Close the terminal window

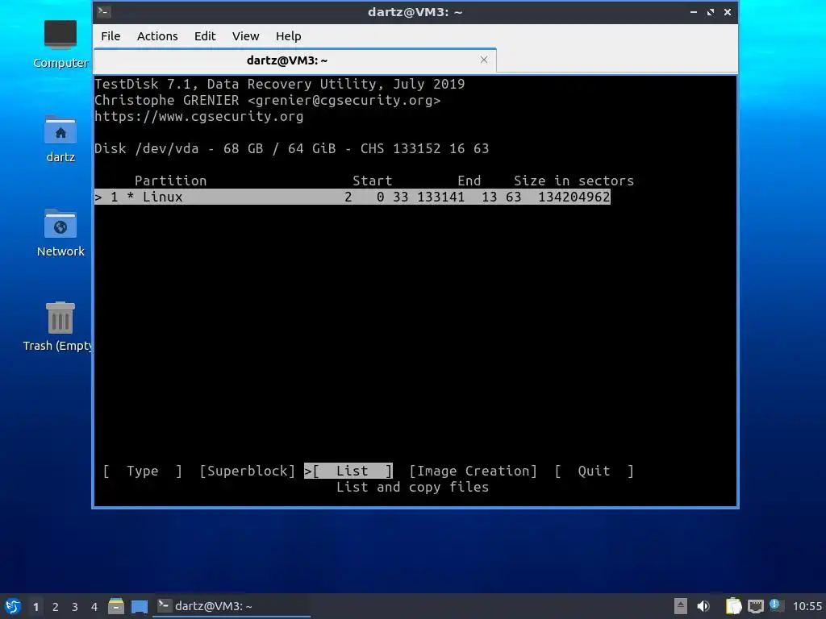[x=728, y=11]
